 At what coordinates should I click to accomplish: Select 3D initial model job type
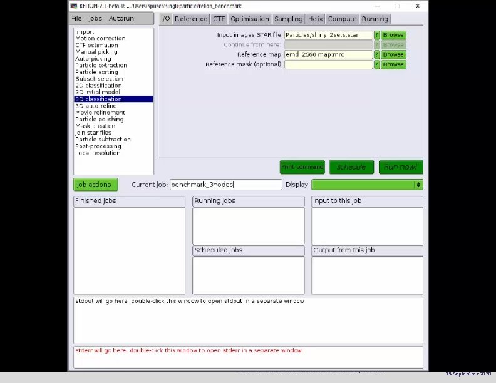[x=113, y=92]
